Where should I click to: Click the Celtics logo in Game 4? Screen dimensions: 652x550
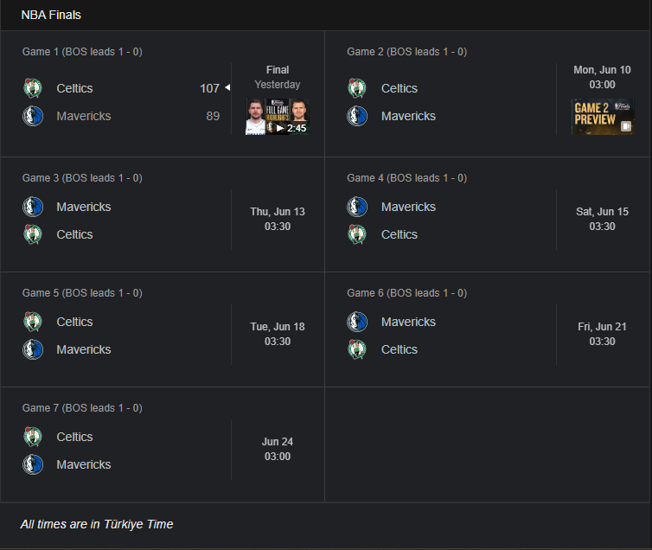[357, 234]
